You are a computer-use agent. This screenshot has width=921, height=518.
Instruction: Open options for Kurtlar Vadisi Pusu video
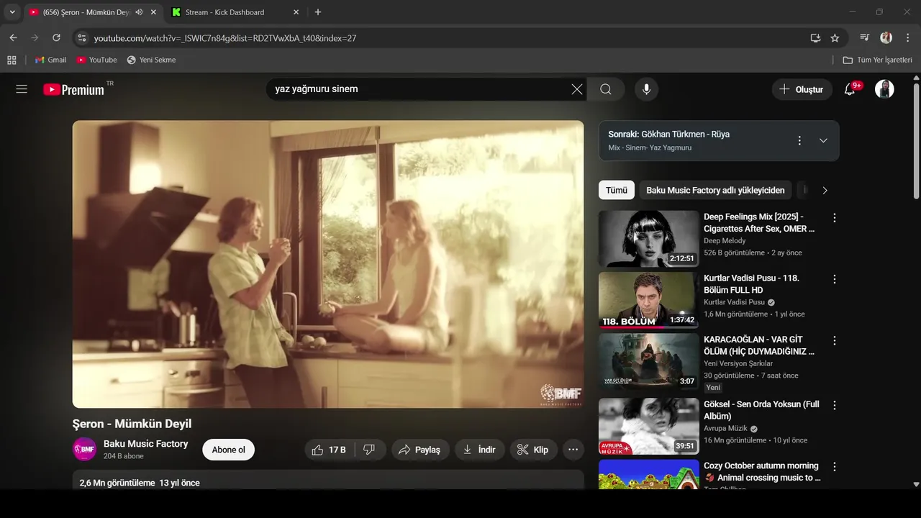pyautogui.click(x=835, y=278)
